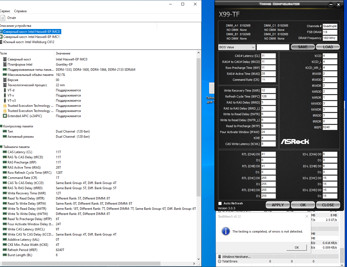Image resolution: width=347 pixels, height=267 pixels.
Task: Click the icon beside CAS Latency (CL) in AIDA64 list
Action: pyautogui.click(x=5, y=152)
